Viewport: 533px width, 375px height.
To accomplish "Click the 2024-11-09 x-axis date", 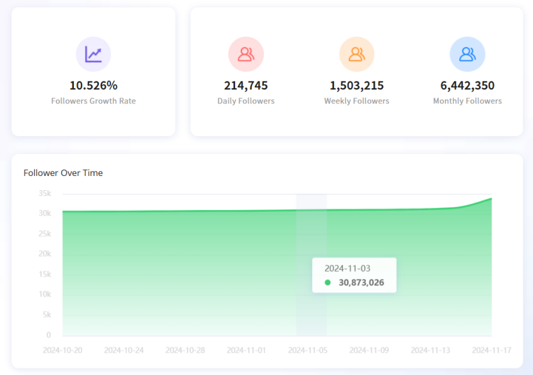I will coord(369,350).
